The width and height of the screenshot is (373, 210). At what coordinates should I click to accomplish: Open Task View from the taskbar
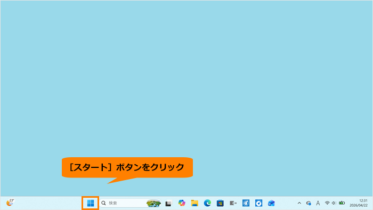click(169, 204)
